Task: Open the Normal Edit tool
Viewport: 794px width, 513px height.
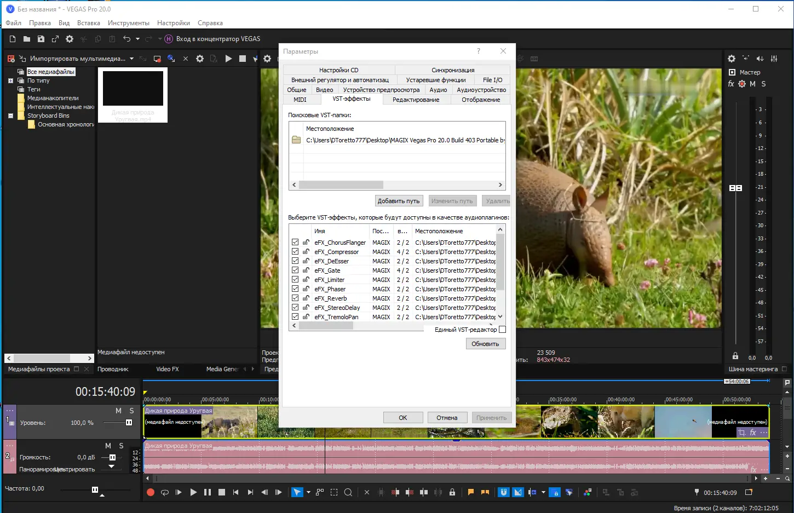Action: pos(297,492)
